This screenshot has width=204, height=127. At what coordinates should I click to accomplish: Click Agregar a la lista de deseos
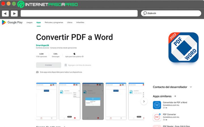(x=80, y=65)
